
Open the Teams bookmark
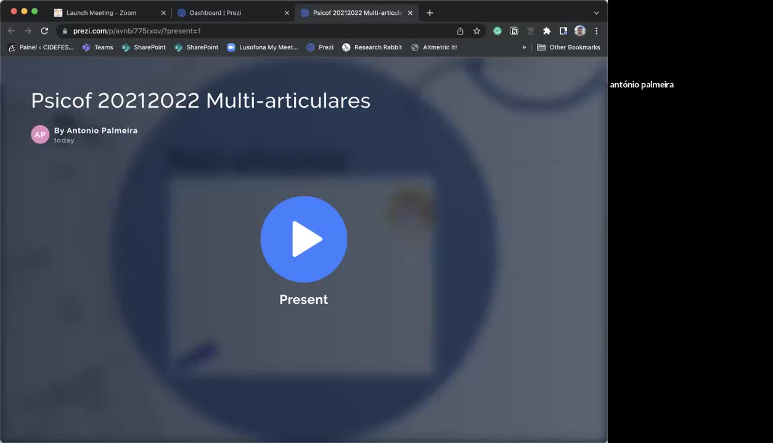click(x=98, y=47)
